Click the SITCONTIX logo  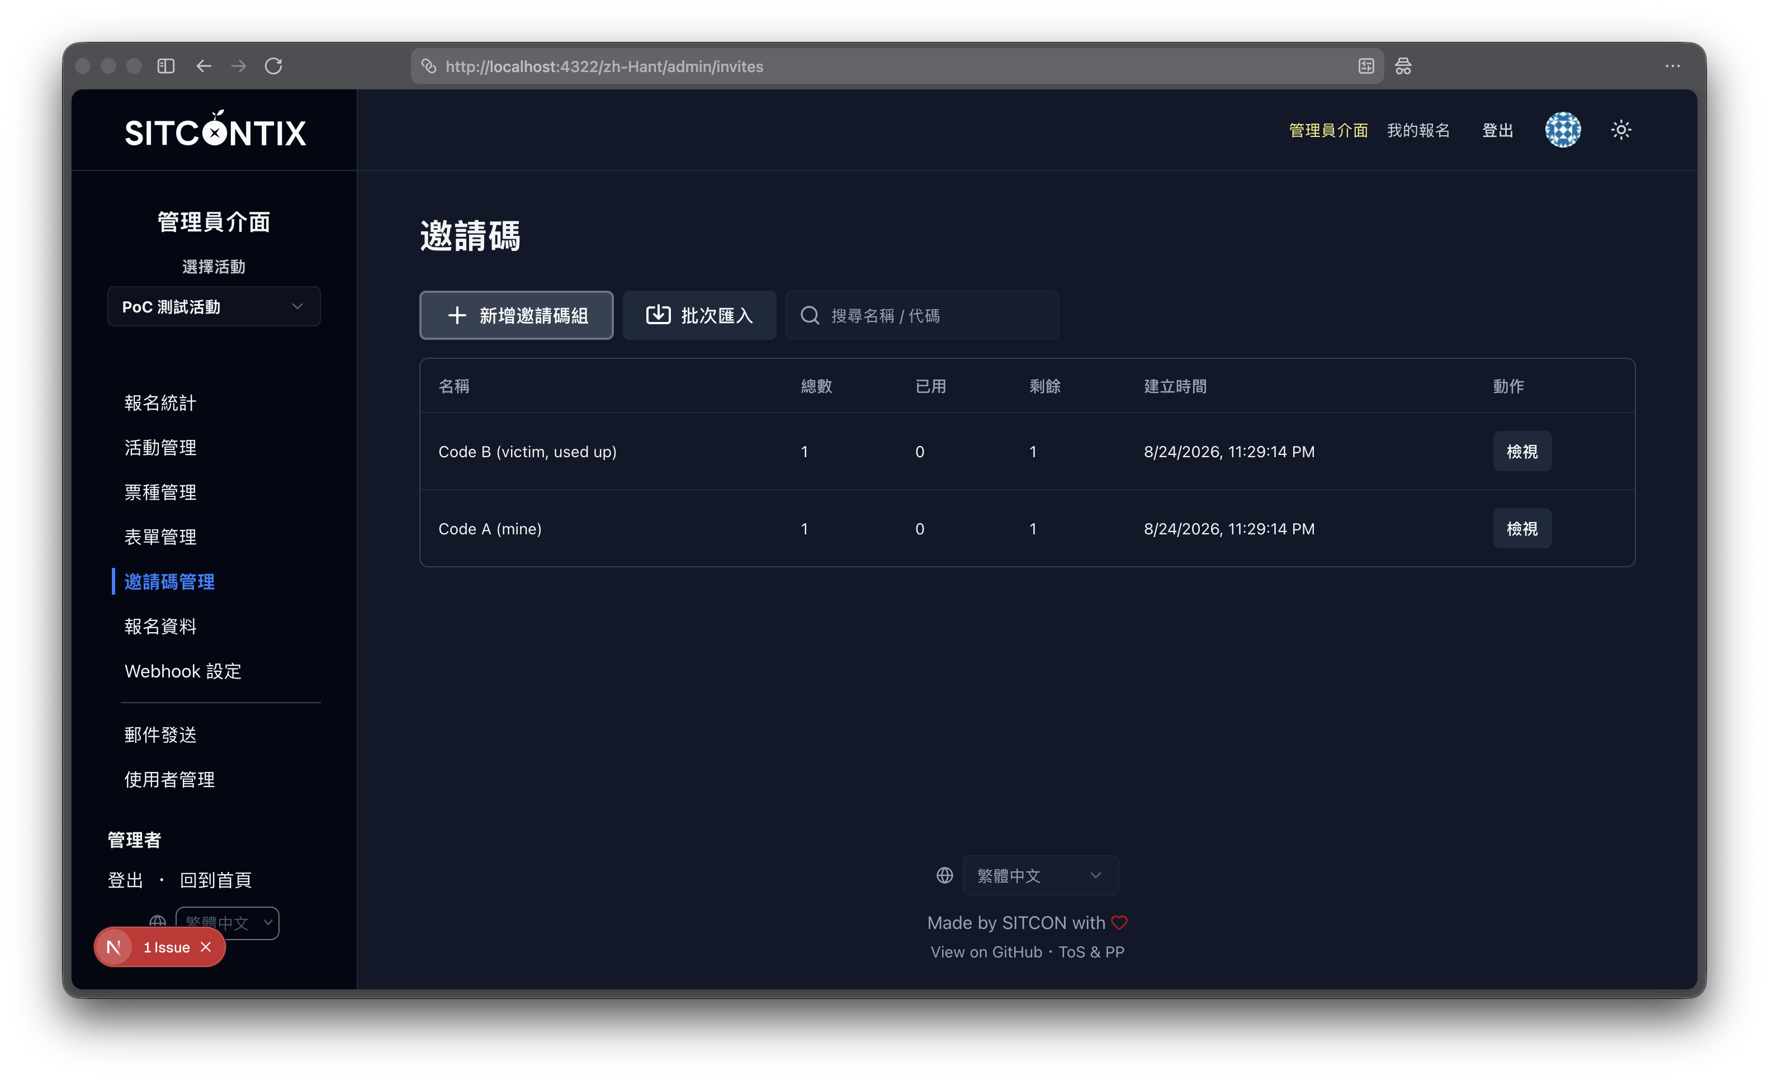215,130
